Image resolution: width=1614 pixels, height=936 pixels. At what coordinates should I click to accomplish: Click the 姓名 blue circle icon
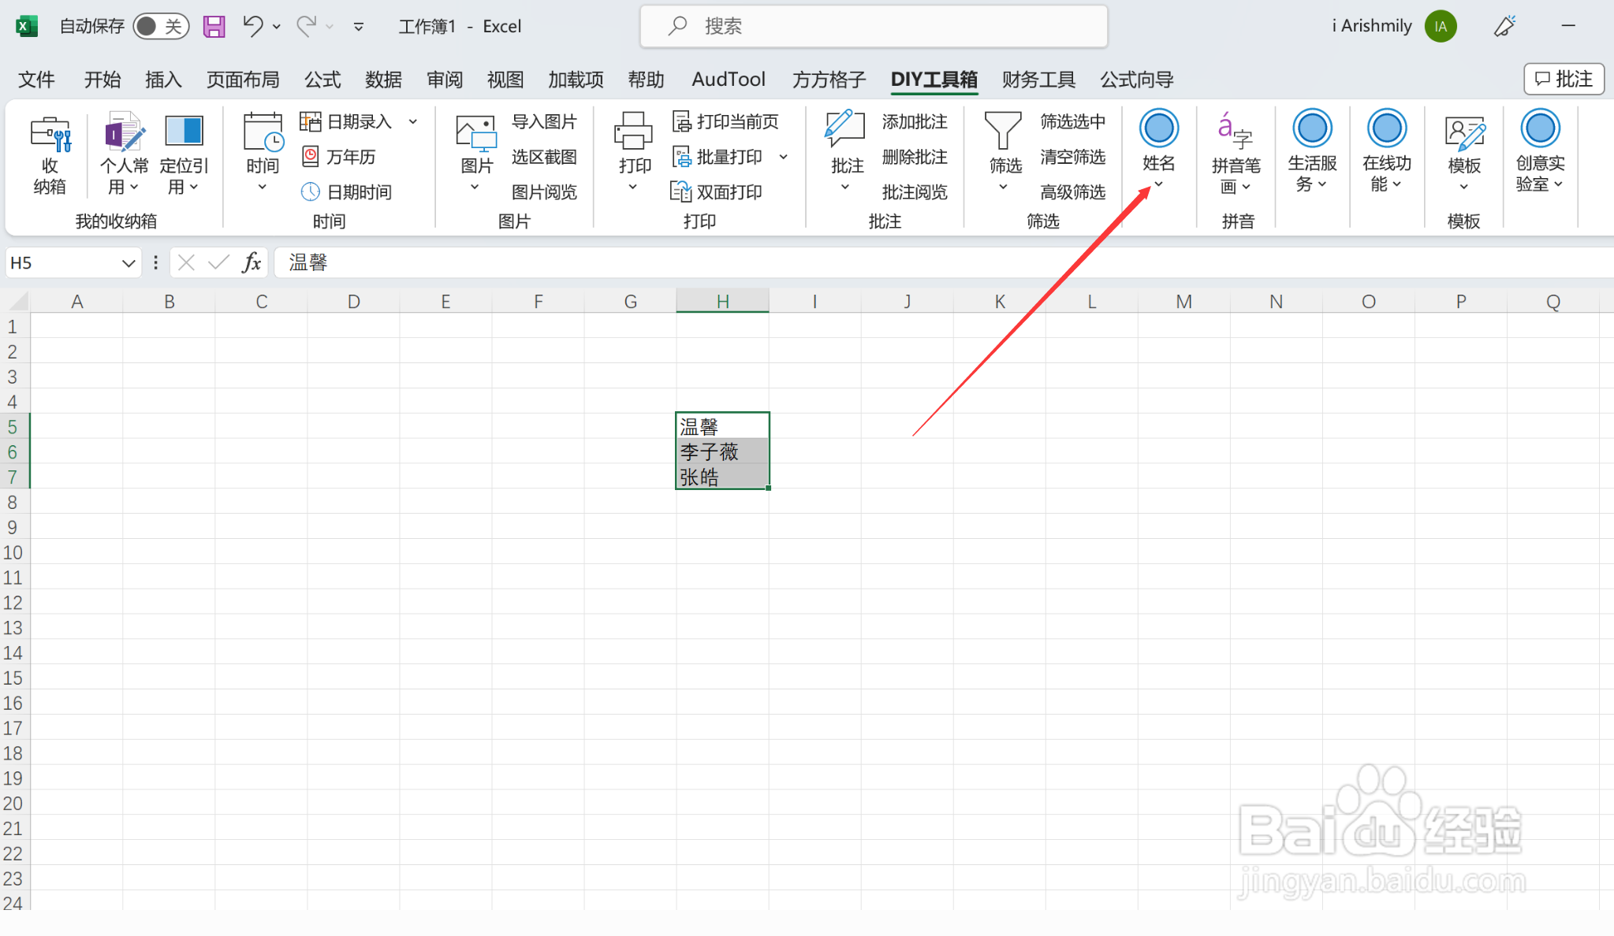(1158, 129)
